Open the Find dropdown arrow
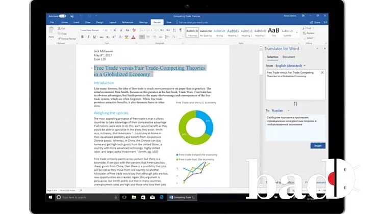This screenshot has width=375, height=214. [313, 28]
